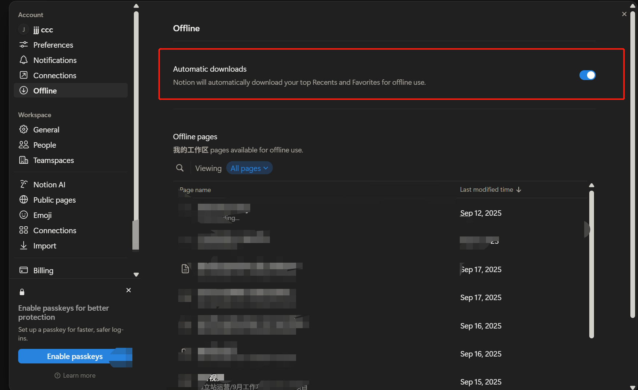Click the search magnifier in Offline pages

tap(180, 168)
